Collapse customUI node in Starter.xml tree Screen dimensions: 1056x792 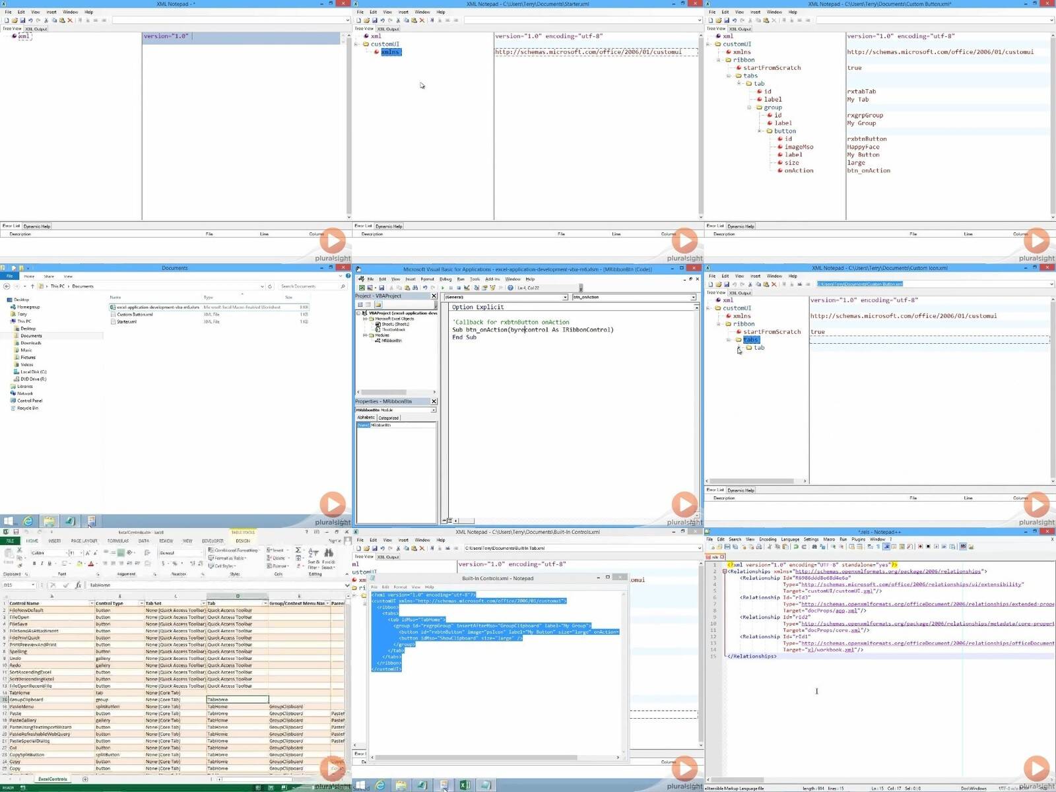[x=356, y=44]
